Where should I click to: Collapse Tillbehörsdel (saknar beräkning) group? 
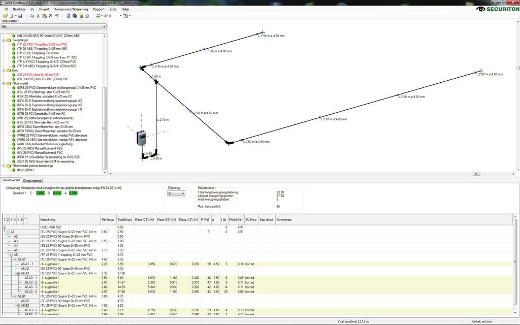(x=4, y=166)
